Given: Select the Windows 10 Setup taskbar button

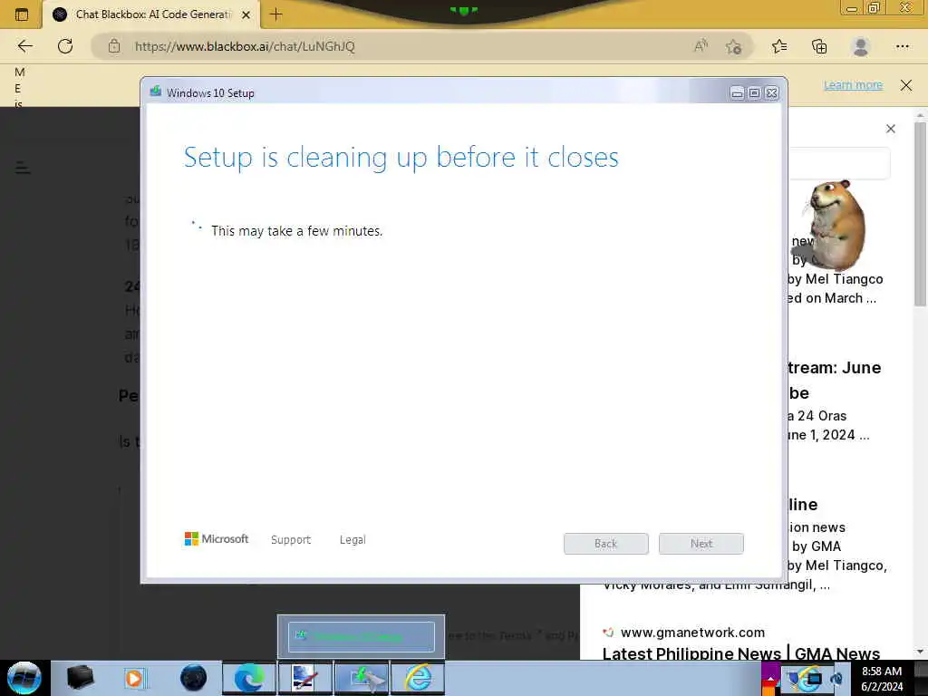Looking at the screenshot, I should click(362, 678).
